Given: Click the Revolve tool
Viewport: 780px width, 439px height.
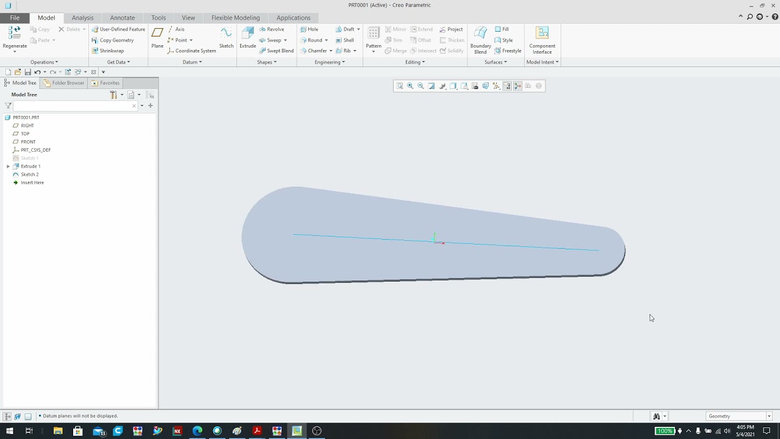Looking at the screenshot, I should pos(272,29).
